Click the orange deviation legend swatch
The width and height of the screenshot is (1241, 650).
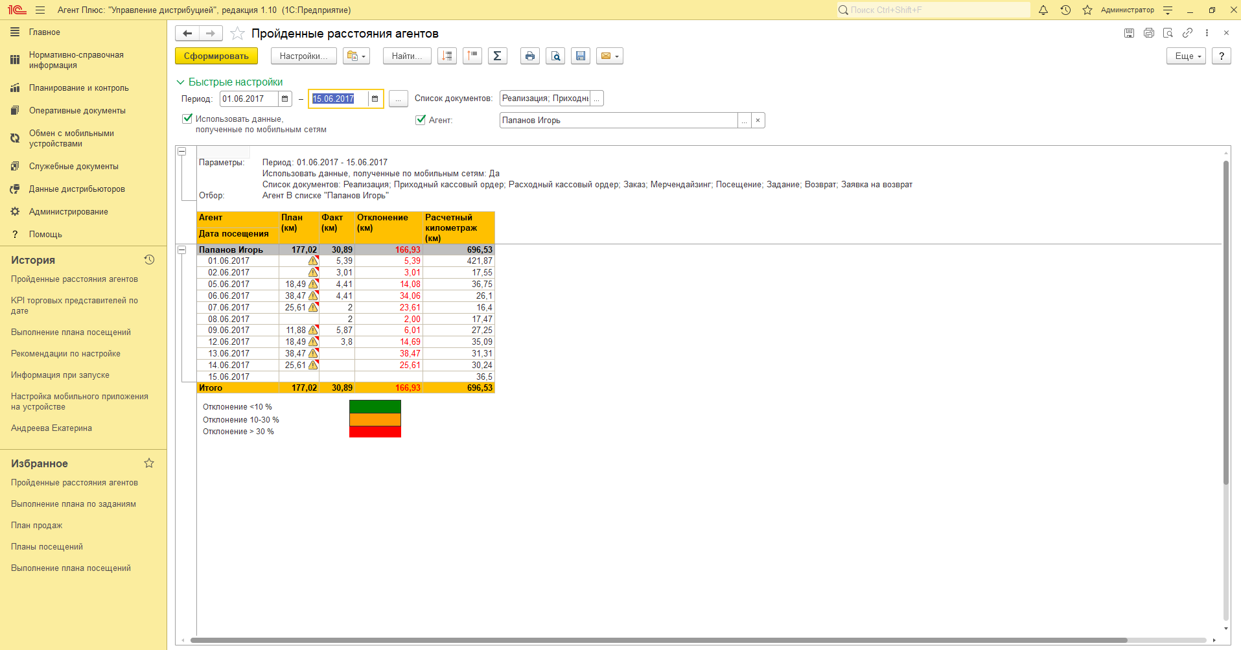pyautogui.click(x=375, y=420)
